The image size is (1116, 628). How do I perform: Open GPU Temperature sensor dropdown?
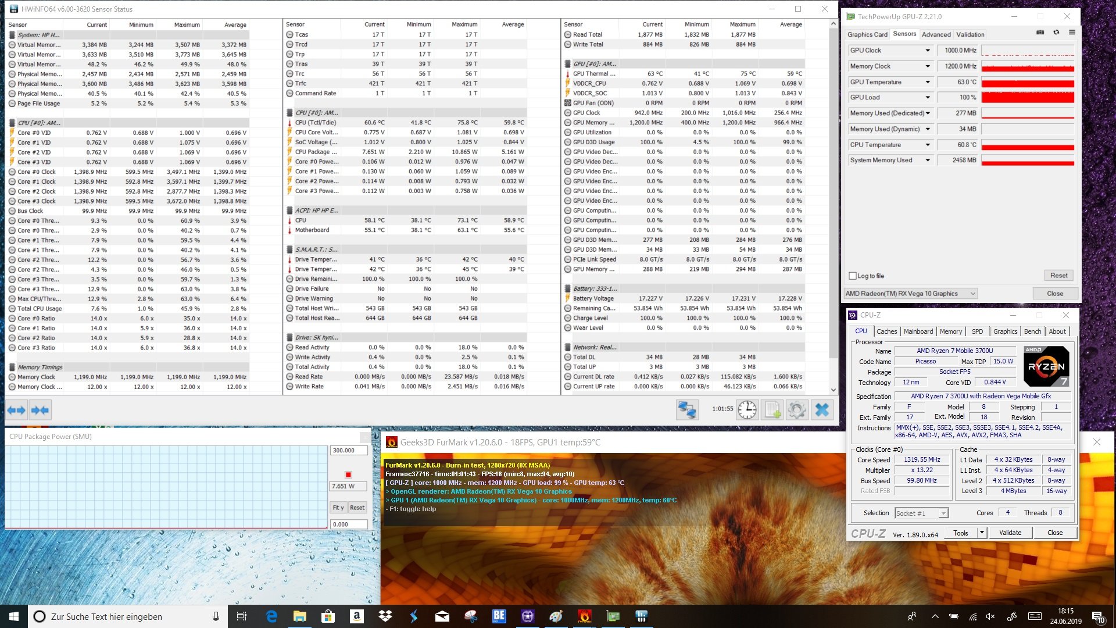click(x=928, y=82)
